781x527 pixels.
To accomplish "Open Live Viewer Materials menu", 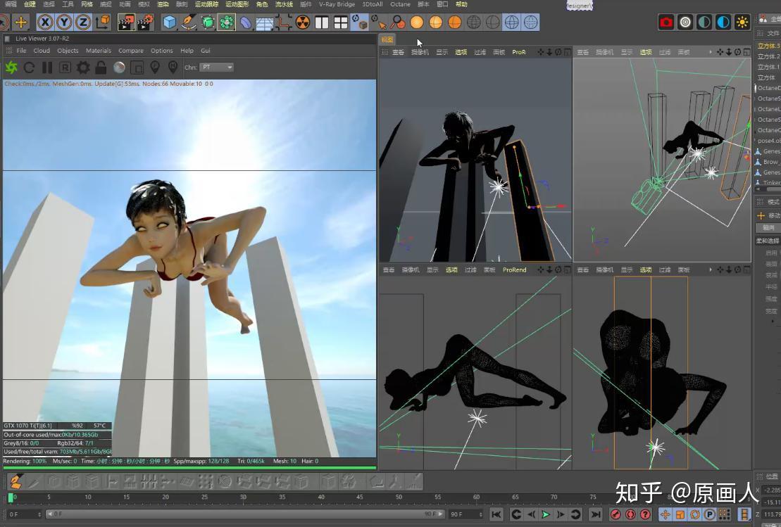I will (x=99, y=51).
